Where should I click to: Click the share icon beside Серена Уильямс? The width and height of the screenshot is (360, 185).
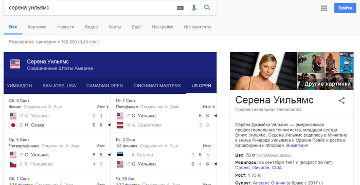[x=341, y=100]
